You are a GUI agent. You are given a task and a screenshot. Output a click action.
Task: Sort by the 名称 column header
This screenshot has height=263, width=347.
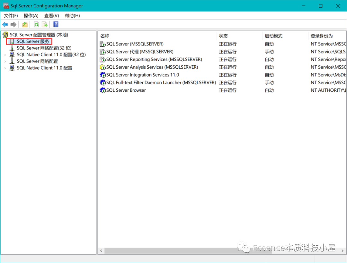(x=157, y=36)
